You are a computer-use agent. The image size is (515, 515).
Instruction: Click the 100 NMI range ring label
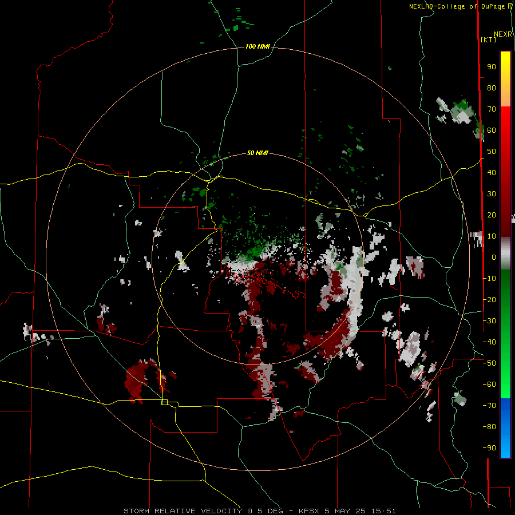point(257,47)
